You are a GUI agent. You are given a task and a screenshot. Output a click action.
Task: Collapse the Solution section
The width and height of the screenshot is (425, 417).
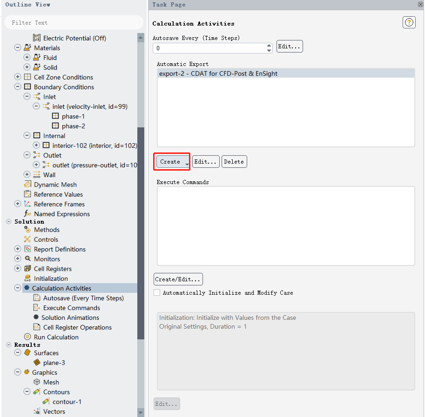coord(9,222)
